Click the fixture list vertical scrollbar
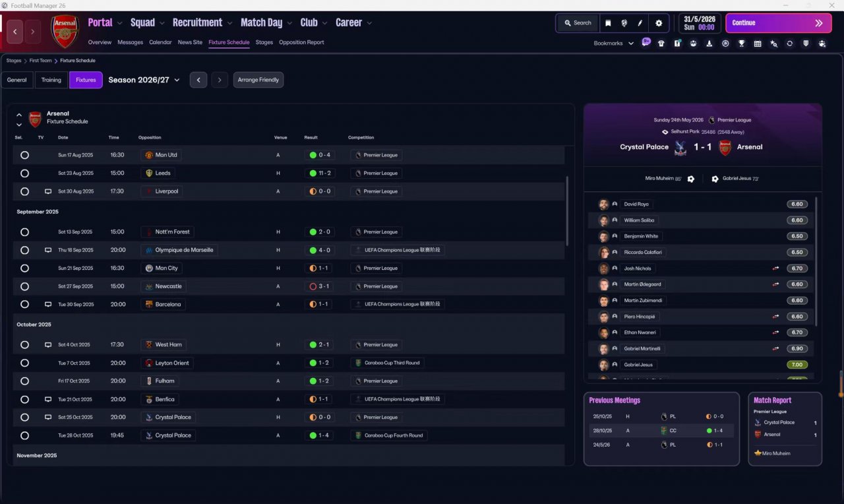The height and width of the screenshot is (504, 844). tap(567, 211)
